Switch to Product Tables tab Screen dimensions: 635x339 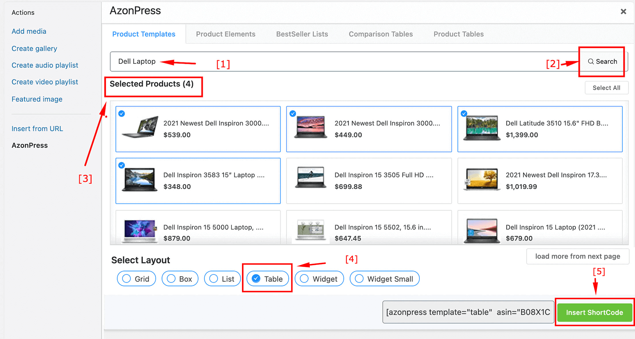(x=459, y=34)
